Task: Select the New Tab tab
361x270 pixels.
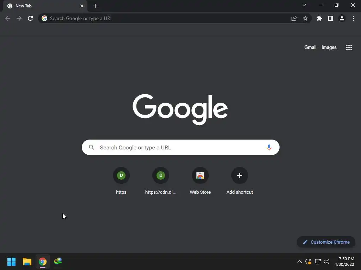Action: click(x=45, y=6)
